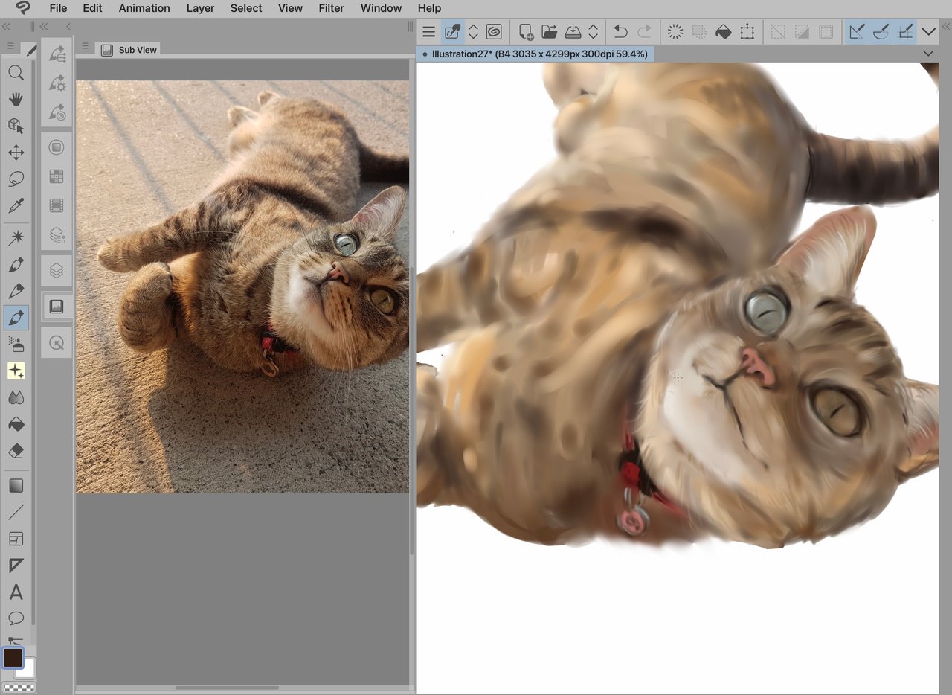The width and height of the screenshot is (952, 695).
Task: Open the Color Set grid palette icon
Action: (57, 176)
